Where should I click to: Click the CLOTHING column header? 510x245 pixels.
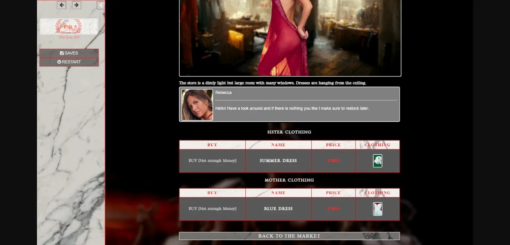coord(377,145)
